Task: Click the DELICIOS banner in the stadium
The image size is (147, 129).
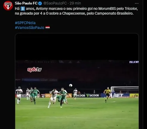Action: pyautogui.click(x=134, y=62)
